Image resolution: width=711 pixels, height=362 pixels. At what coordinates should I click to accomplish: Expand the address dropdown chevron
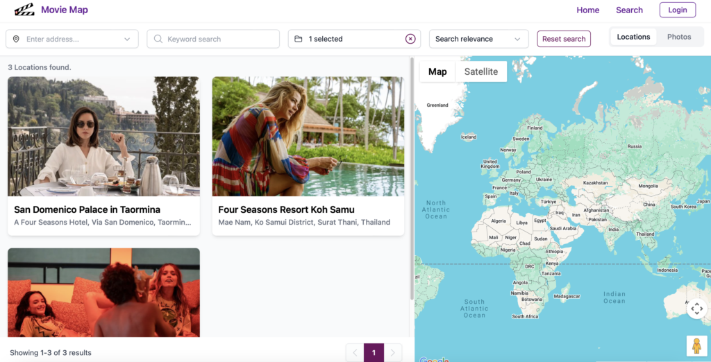pyautogui.click(x=127, y=40)
